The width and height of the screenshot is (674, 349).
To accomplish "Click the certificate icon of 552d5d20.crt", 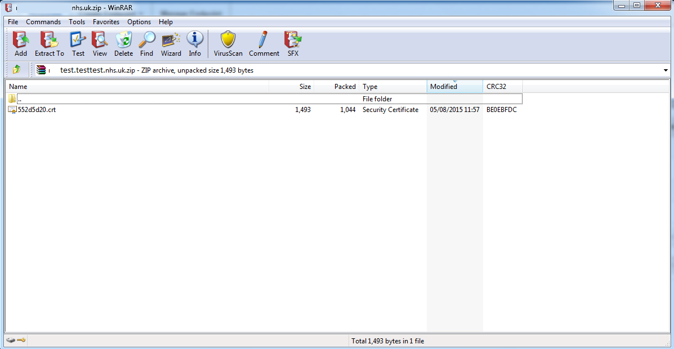I will point(12,110).
